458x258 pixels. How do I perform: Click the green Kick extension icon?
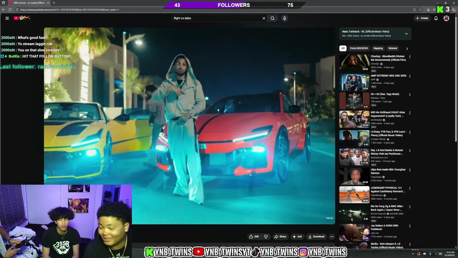click(x=440, y=9)
